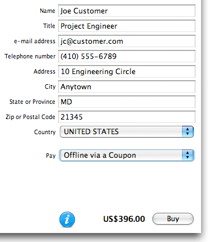210x242 pixels.
Task: Click the Zip or Postal Code field
Action: point(127,117)
